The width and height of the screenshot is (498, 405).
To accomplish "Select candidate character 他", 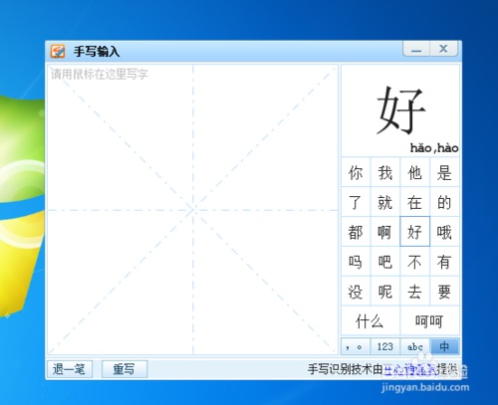I will tap(415, 172).
